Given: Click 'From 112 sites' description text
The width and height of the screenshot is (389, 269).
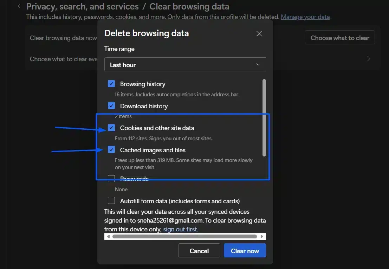Looking at the screenshot, I should coord(164,139).
